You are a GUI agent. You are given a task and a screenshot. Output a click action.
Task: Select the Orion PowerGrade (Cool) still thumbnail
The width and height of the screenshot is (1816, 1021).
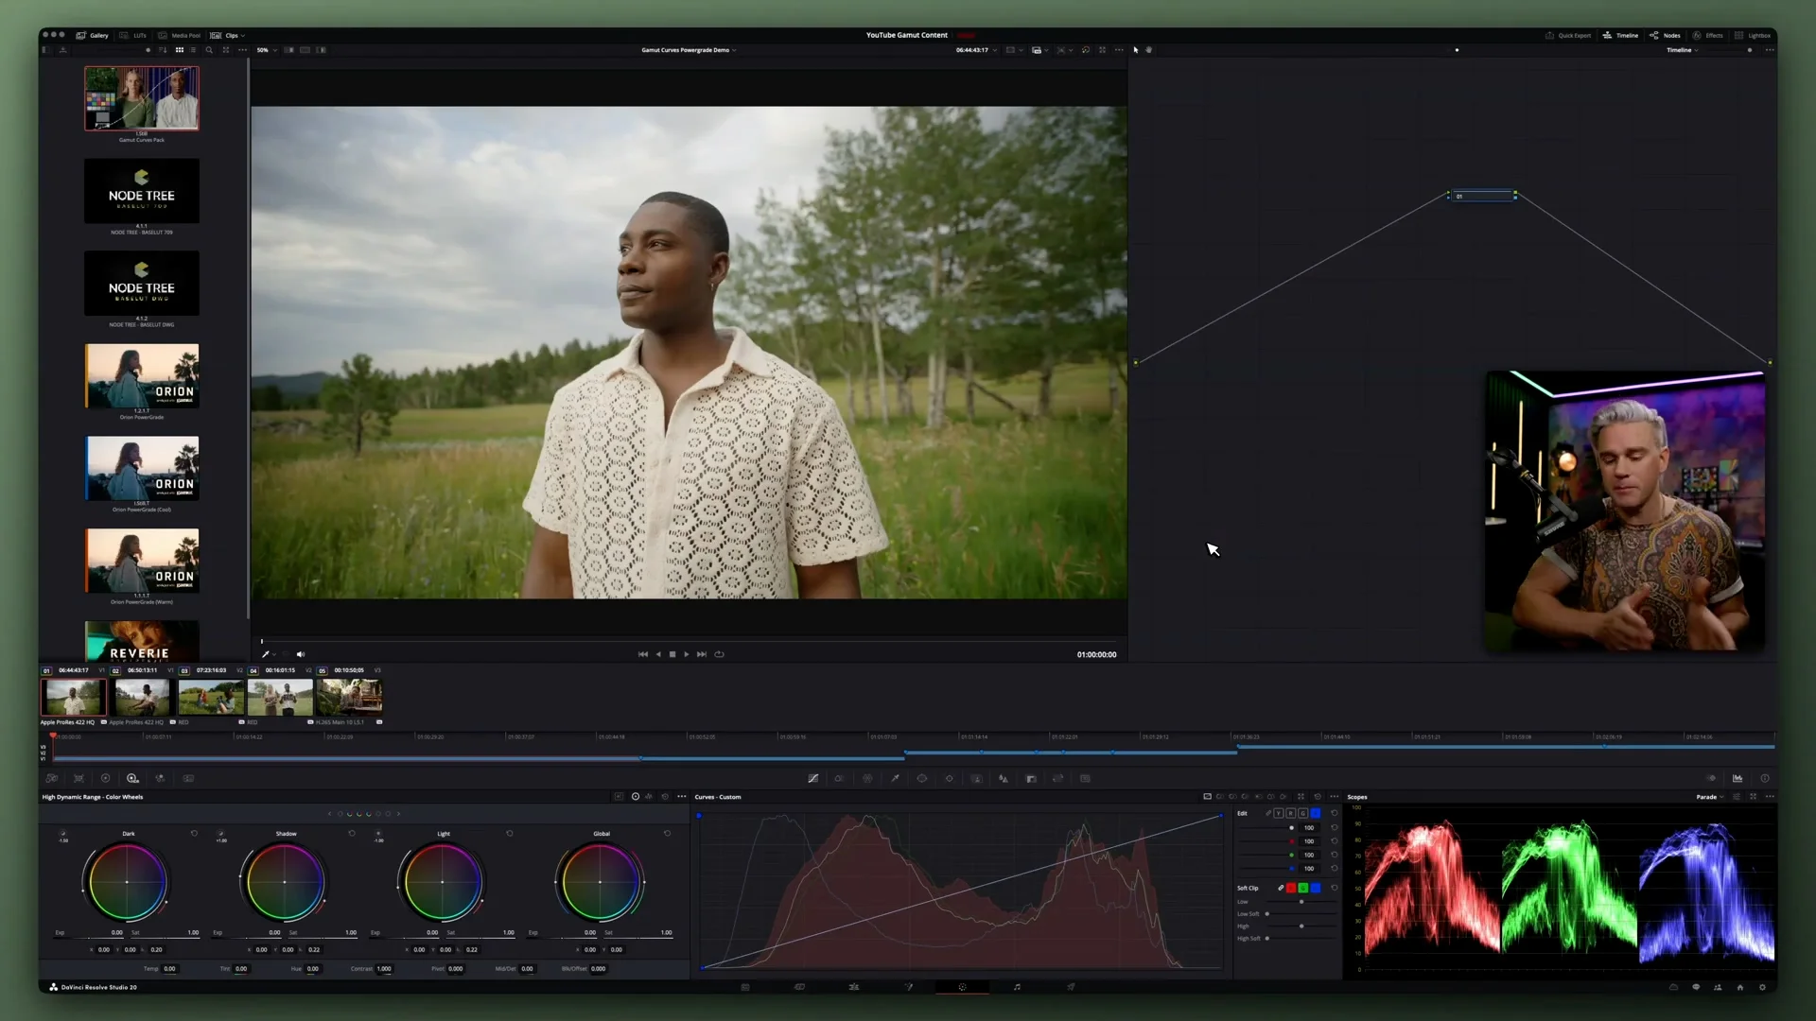pos(142,469)
